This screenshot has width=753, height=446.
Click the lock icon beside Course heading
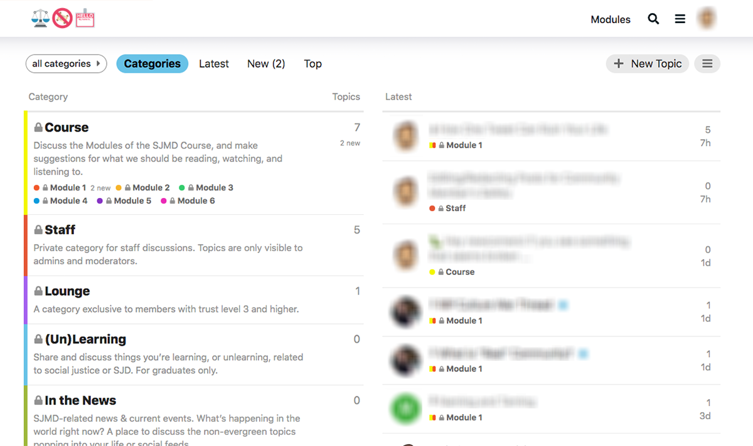(x=38, y=128)
